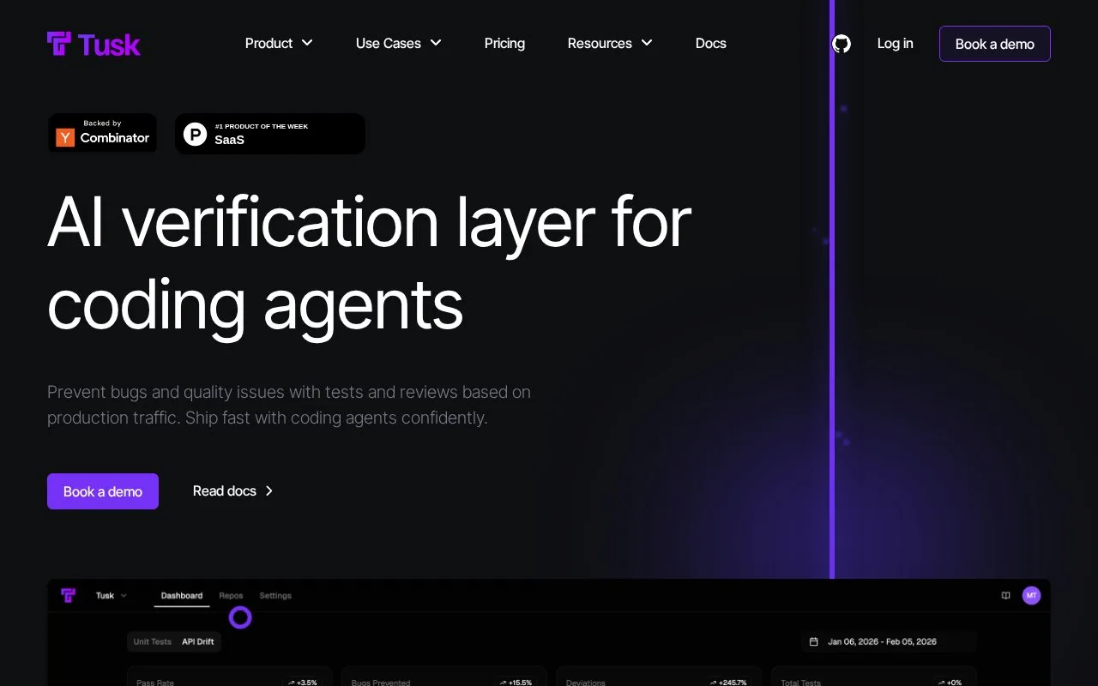Expand the Use Cases menu
Viewport: 1098px width, 686px height.
click(x=399, y=43)
